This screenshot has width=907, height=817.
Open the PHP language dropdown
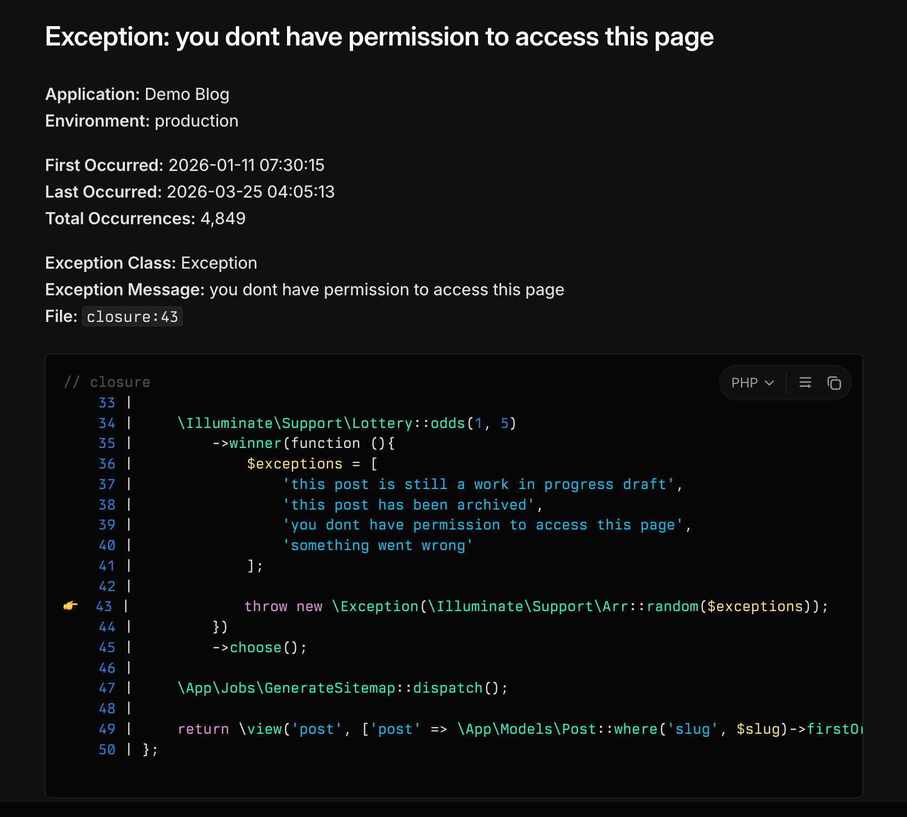click(x=752, y=383)
